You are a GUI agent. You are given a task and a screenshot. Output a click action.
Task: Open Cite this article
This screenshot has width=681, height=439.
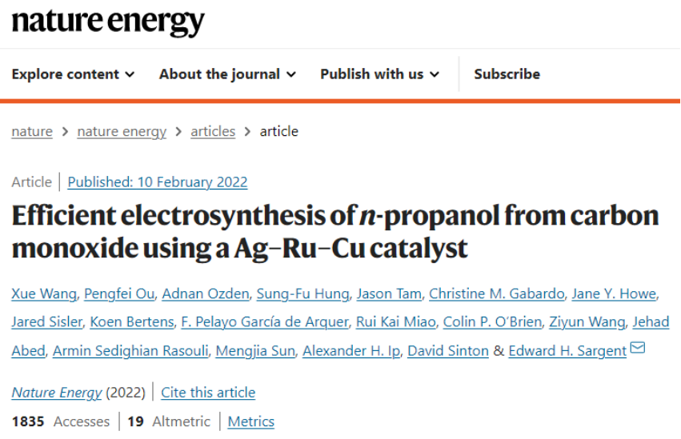pos(208,393)
